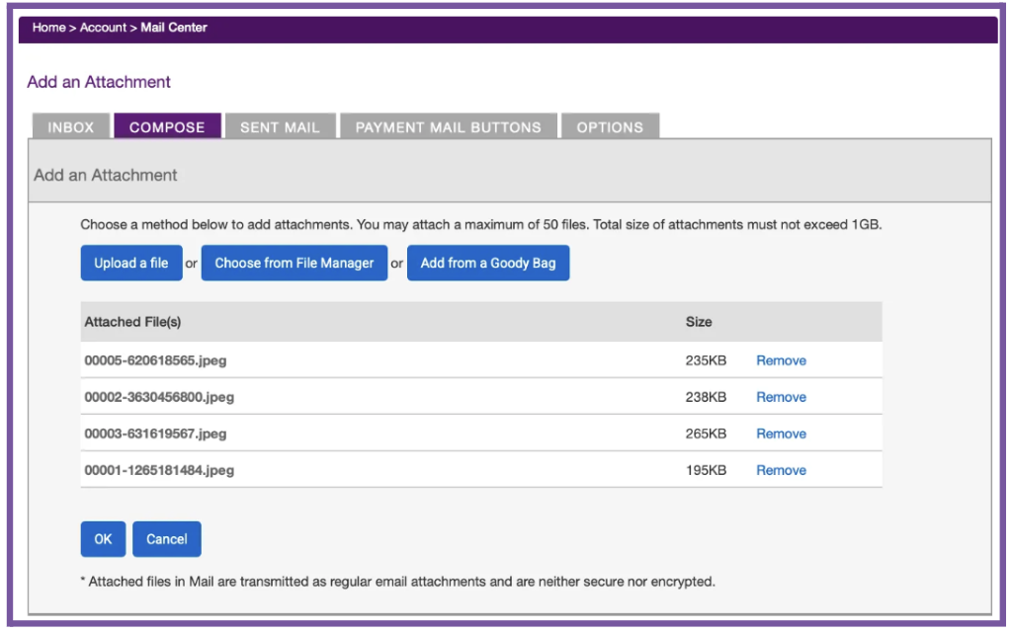Click the Attached File(s) column header
Viewport: 1012px width, 632px height.
tap(133, 322)
